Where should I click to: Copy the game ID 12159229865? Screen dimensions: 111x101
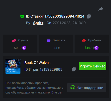point(74,69)
